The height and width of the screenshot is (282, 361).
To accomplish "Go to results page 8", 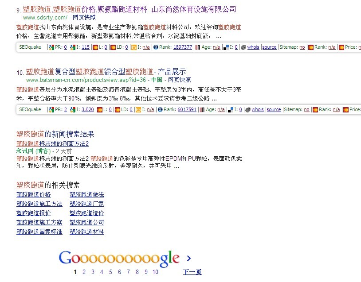I will point(137,272).
